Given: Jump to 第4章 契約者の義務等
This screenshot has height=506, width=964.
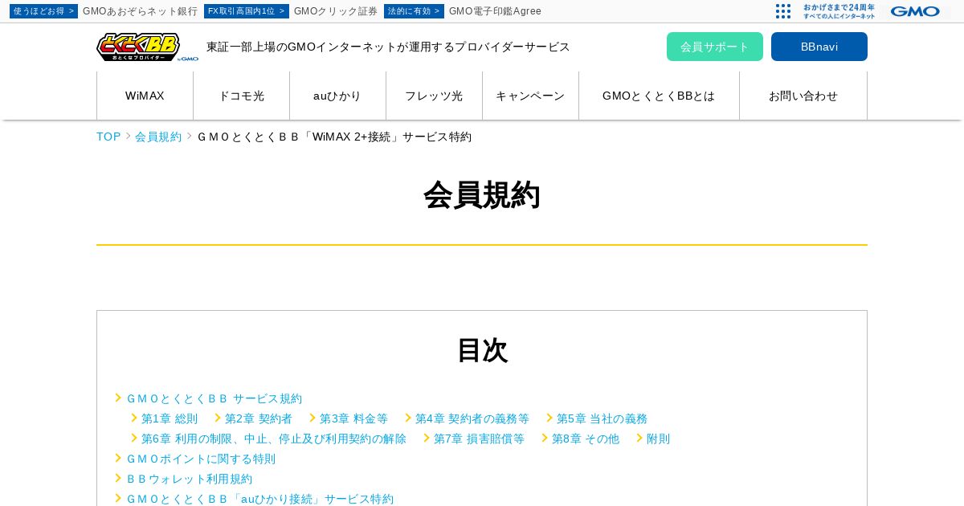Looking at the screenshot, I should click(x=472, y=418).
